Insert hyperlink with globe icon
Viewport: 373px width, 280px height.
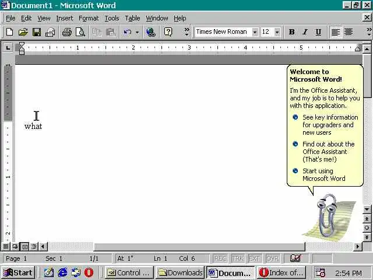coord(150,32)
